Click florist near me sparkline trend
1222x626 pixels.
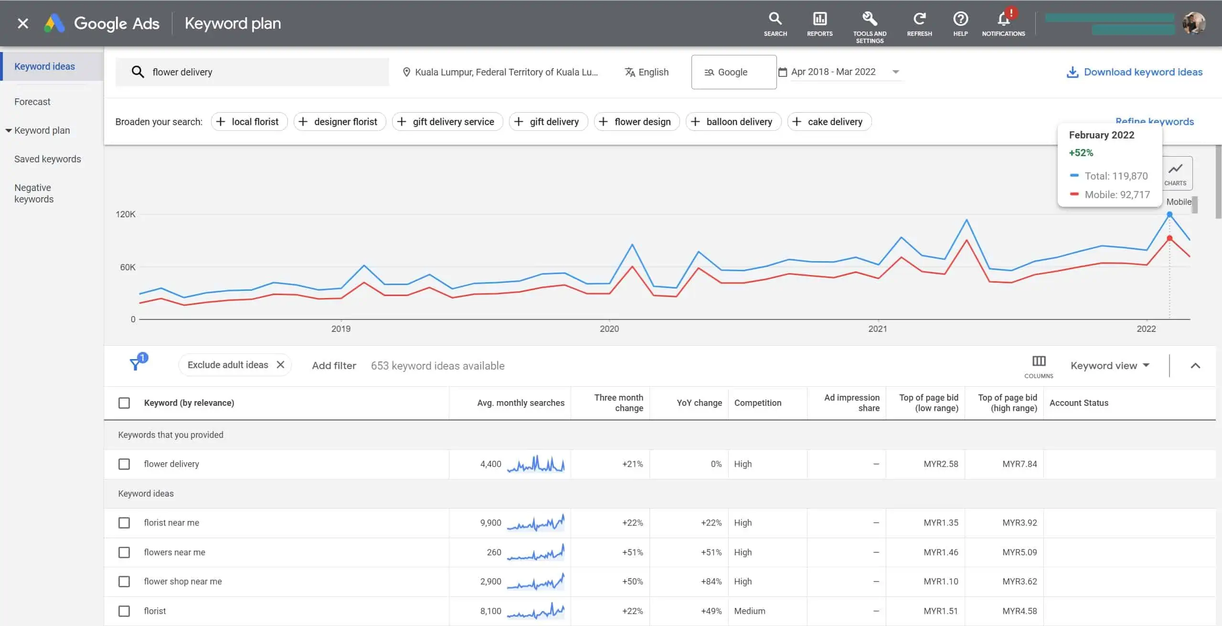click(x=535, y=522)
